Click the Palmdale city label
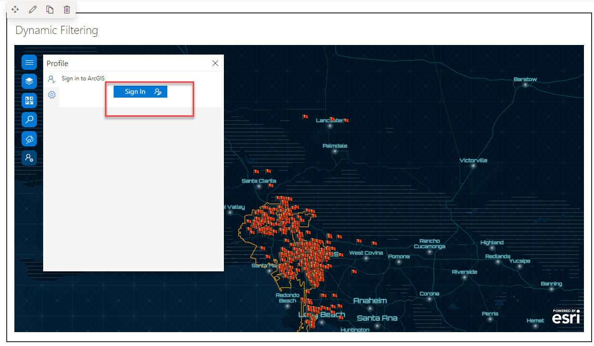 (x=335, y=145)
